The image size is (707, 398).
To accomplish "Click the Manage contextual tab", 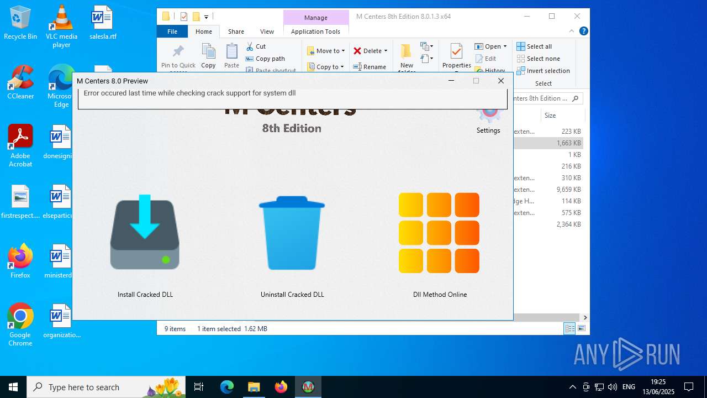I will pos(316,18).
